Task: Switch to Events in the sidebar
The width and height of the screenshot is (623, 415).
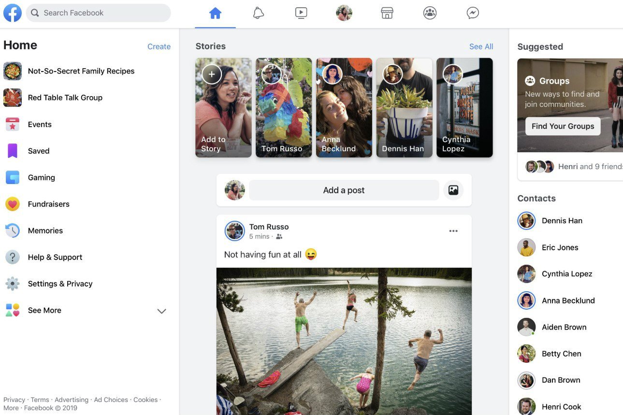Action: (40, 124)
